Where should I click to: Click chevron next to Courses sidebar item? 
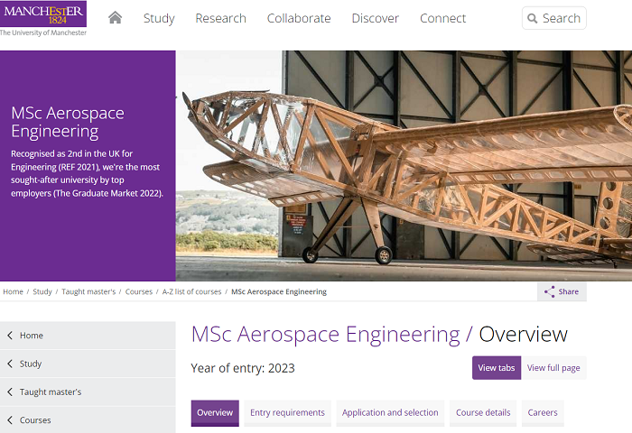[10, 420]
